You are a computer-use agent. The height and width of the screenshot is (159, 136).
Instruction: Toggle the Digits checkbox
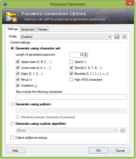18,74
